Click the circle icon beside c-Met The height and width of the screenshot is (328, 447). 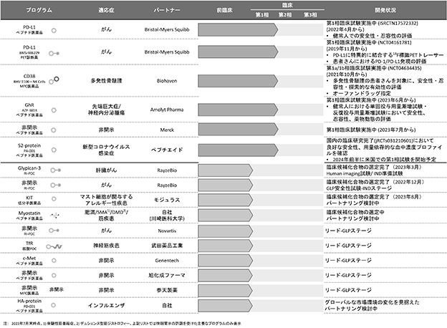(x=54, y=261)
